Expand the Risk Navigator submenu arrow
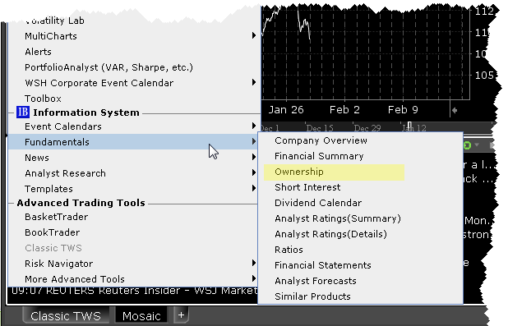This screenshot has height=326, width=508. coord(254,263)
